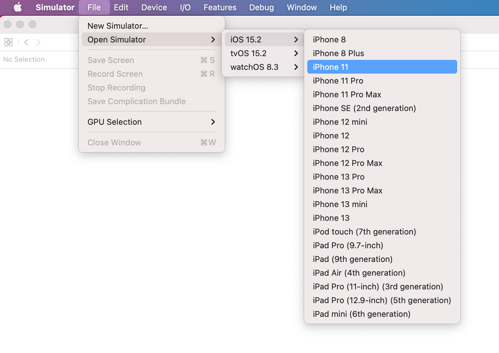Go back with the left chevron
The height and width of the screenshot is (353, 499).
point(27,42)
